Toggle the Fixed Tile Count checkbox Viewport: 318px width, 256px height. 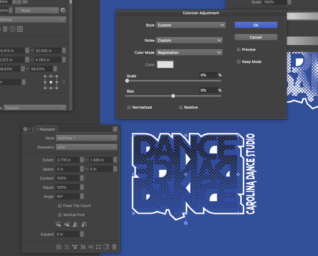tap(60, 206)
